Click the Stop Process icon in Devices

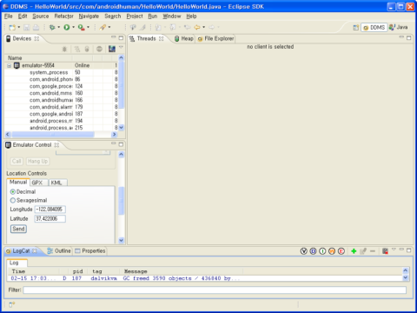point(99,49)
